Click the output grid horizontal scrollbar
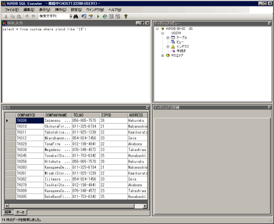 click(x=72, y=206)
